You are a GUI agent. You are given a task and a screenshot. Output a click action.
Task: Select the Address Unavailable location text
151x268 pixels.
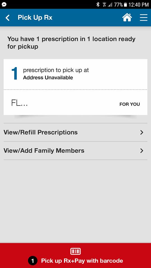(x=48, y=78)
